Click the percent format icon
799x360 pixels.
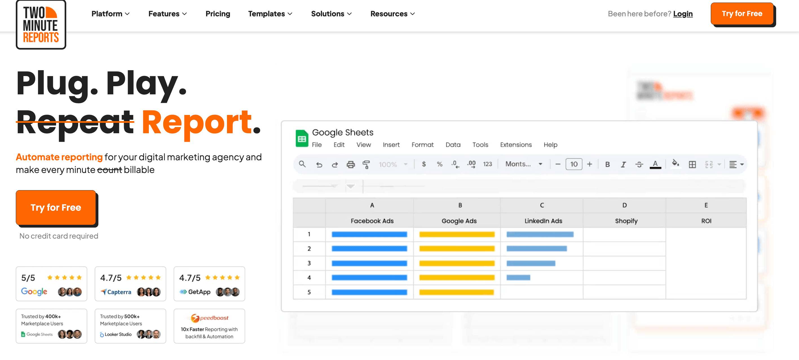[440, 164]
